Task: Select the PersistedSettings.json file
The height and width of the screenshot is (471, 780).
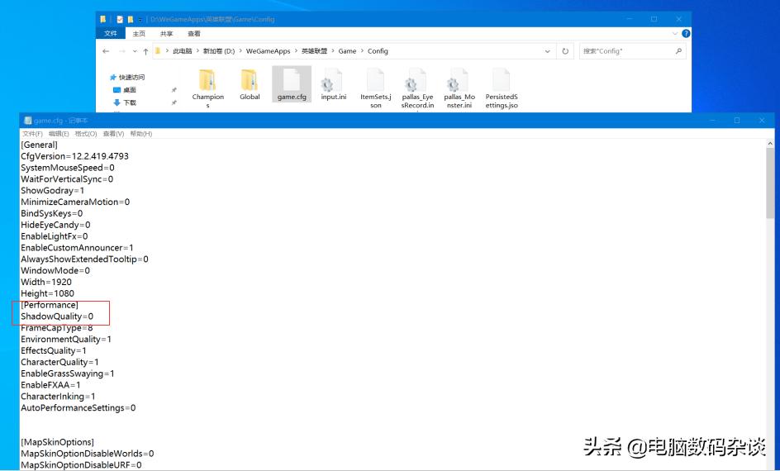Action: tap(501, 86)
